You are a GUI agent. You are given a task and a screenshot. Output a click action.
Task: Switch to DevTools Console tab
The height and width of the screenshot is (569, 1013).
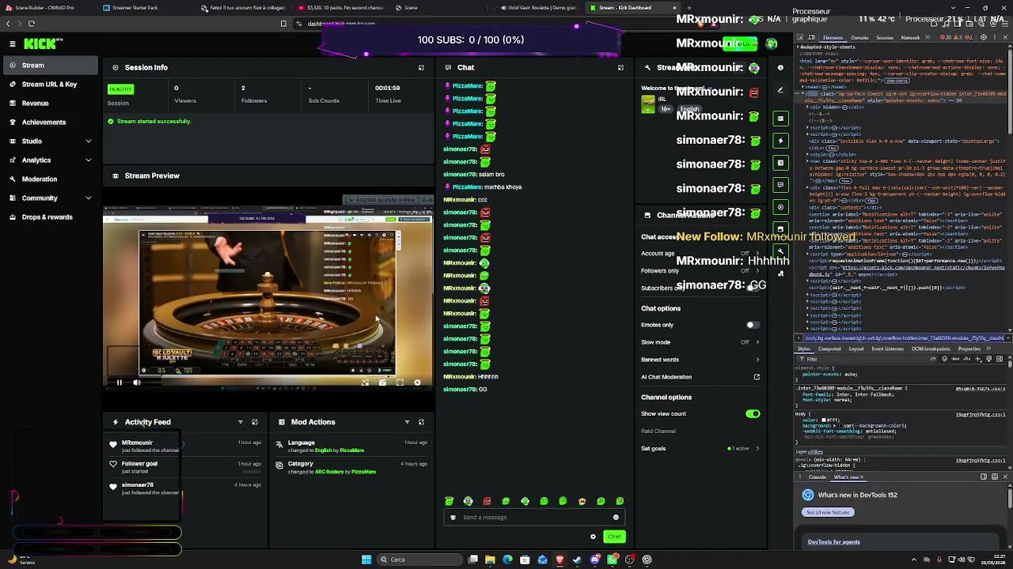pyautogui.click(x=859, y=38)
